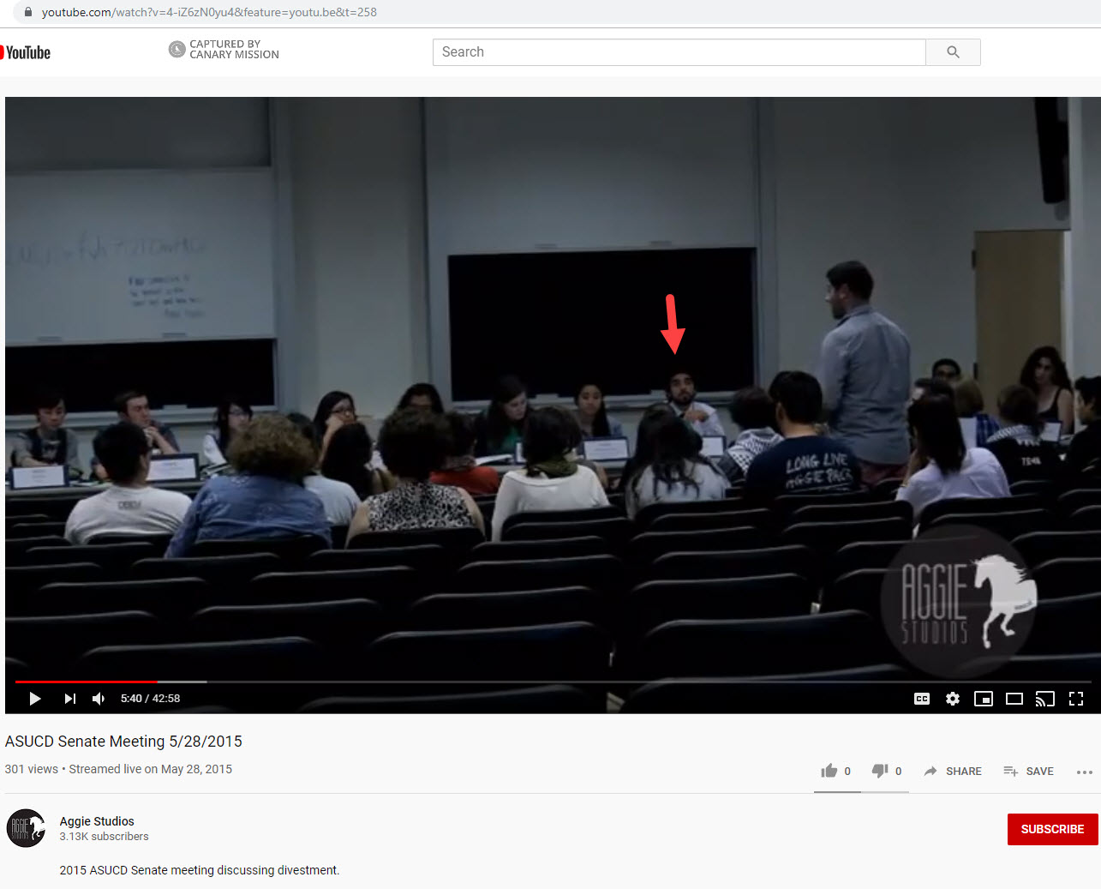Screen dimensions: 1101x889
Task: Cast video to a TV
Action: tap(1044, 699)
